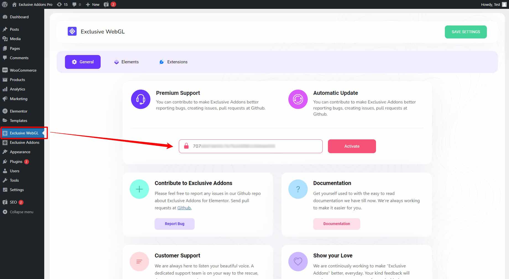Open the updates icon showing 15

tap(62, 4)
